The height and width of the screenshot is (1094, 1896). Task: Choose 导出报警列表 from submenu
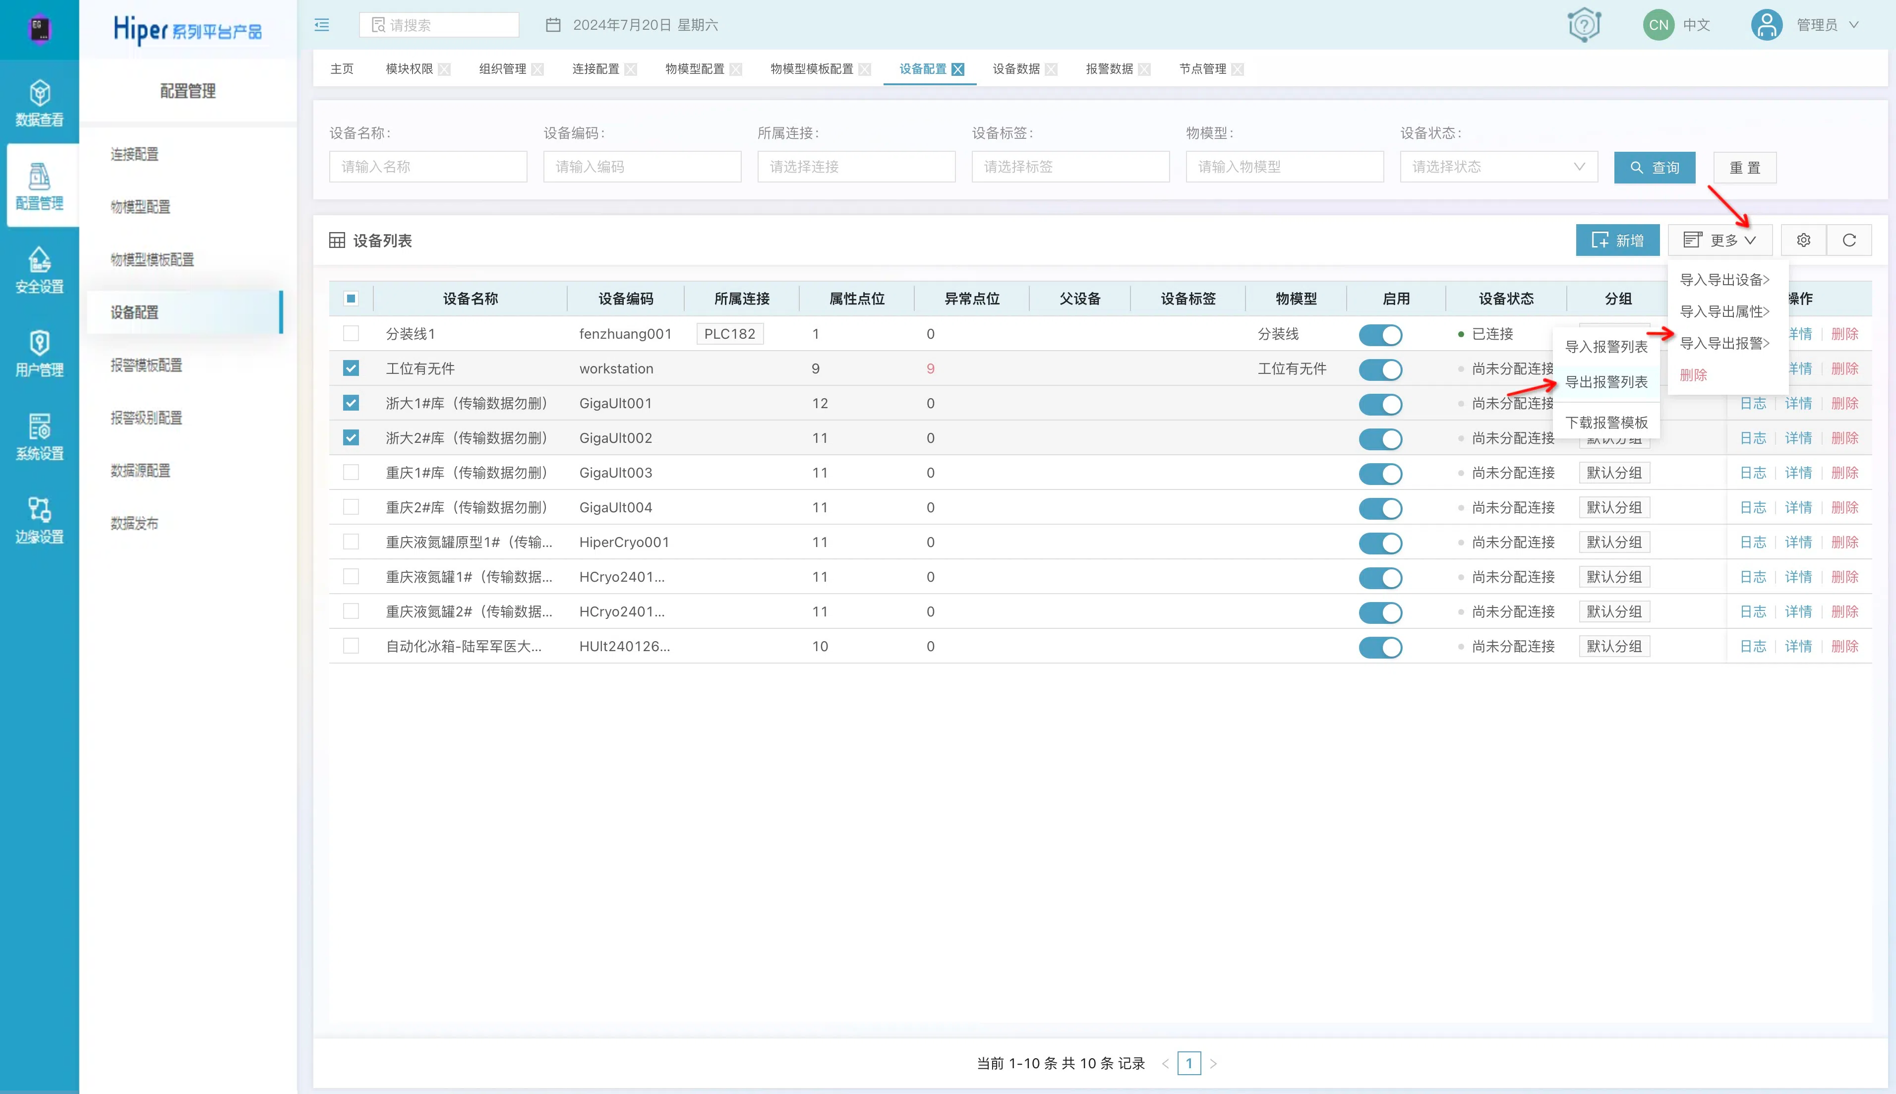pos(1606,382)
